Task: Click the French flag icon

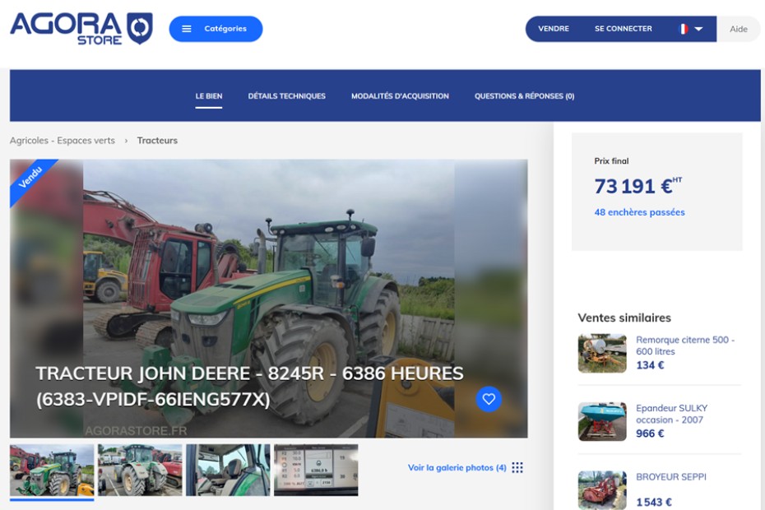Action: [x=683, y=29]
